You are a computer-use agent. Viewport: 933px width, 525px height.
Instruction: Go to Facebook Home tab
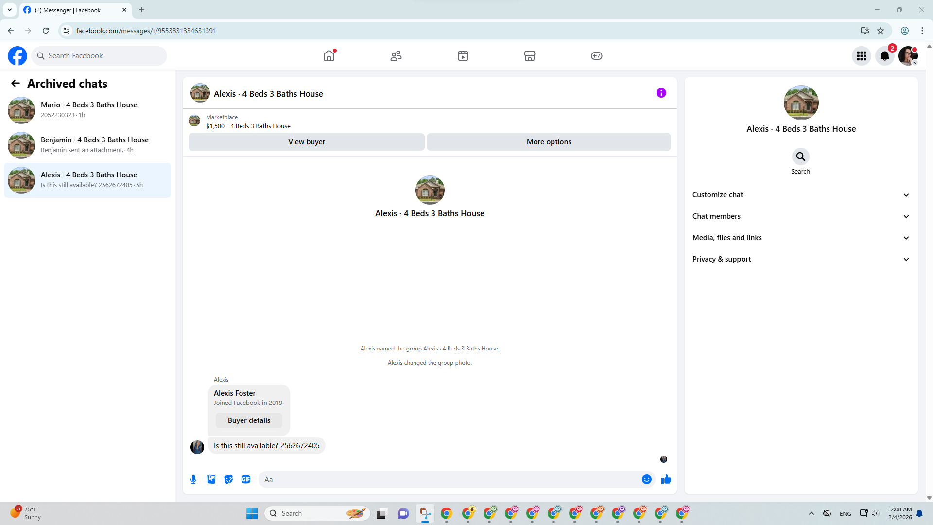click(329, 56)
